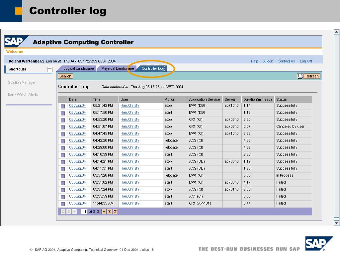Go to next page in pager

coord(104,212)
